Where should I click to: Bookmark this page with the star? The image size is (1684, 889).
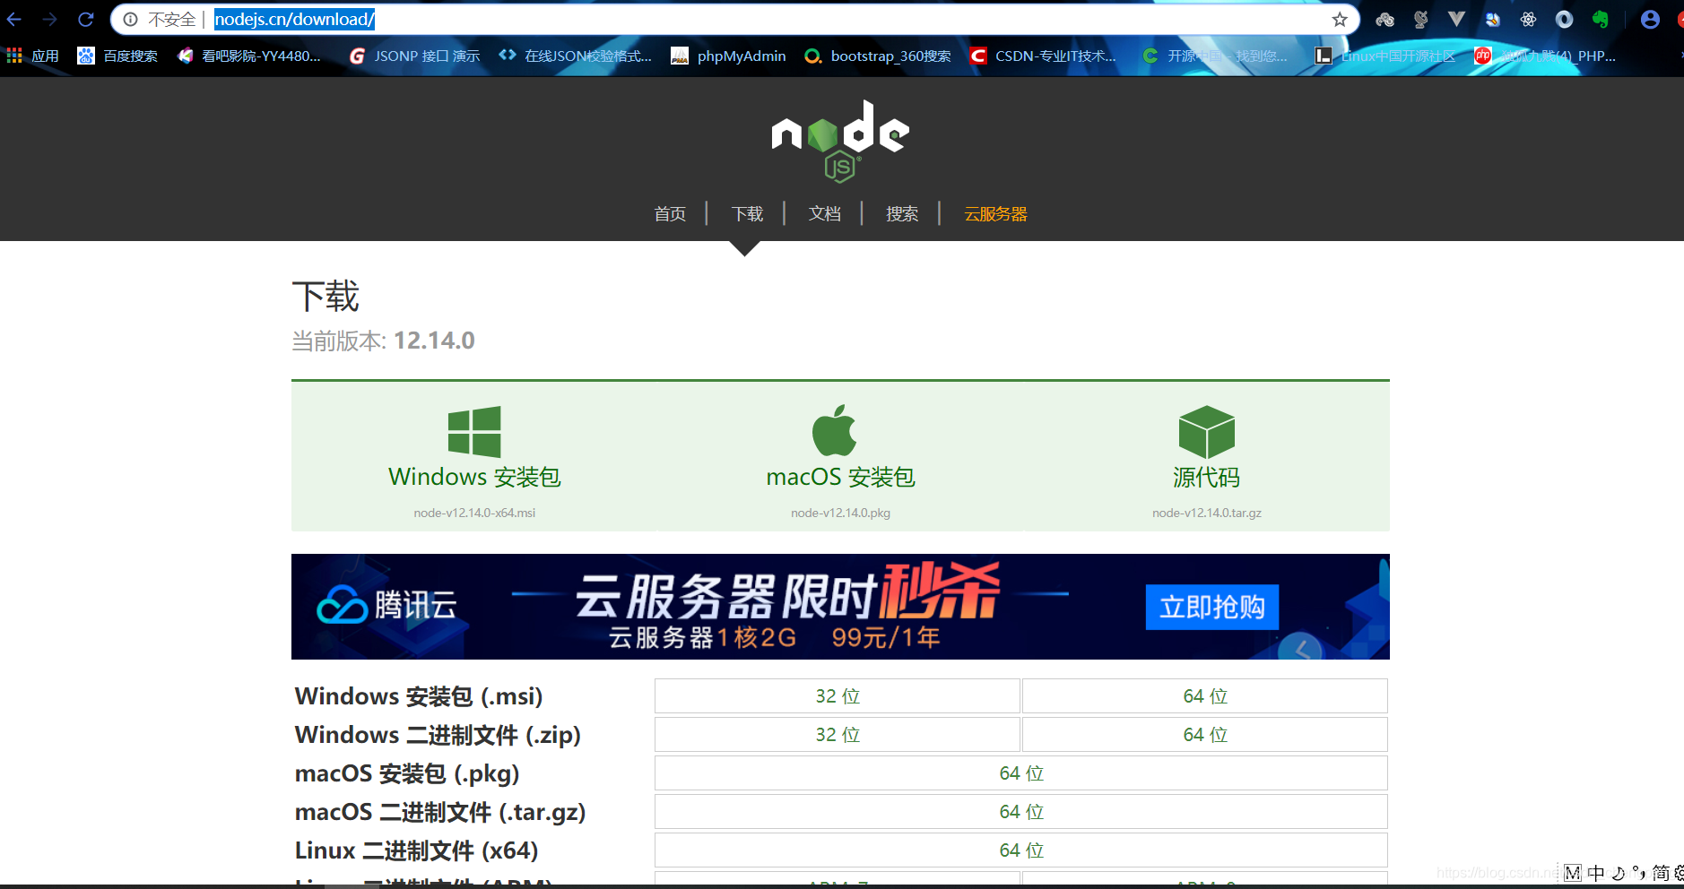[1340, 19]
